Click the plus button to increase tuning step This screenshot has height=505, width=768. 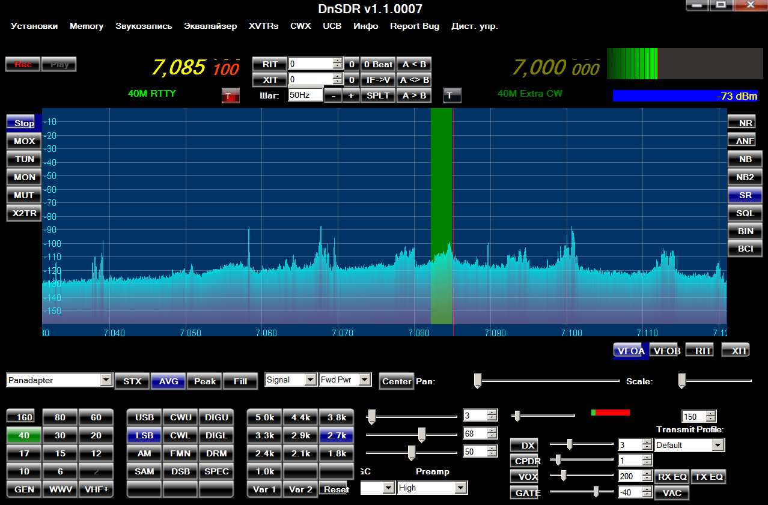[x=351, y=96]
